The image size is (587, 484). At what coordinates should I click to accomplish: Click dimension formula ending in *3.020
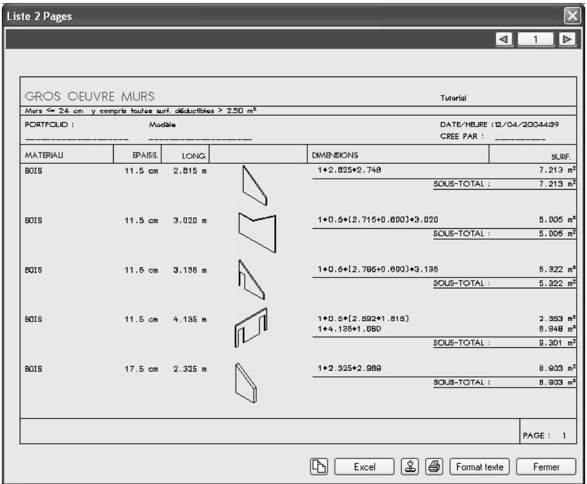click(378, 220)
